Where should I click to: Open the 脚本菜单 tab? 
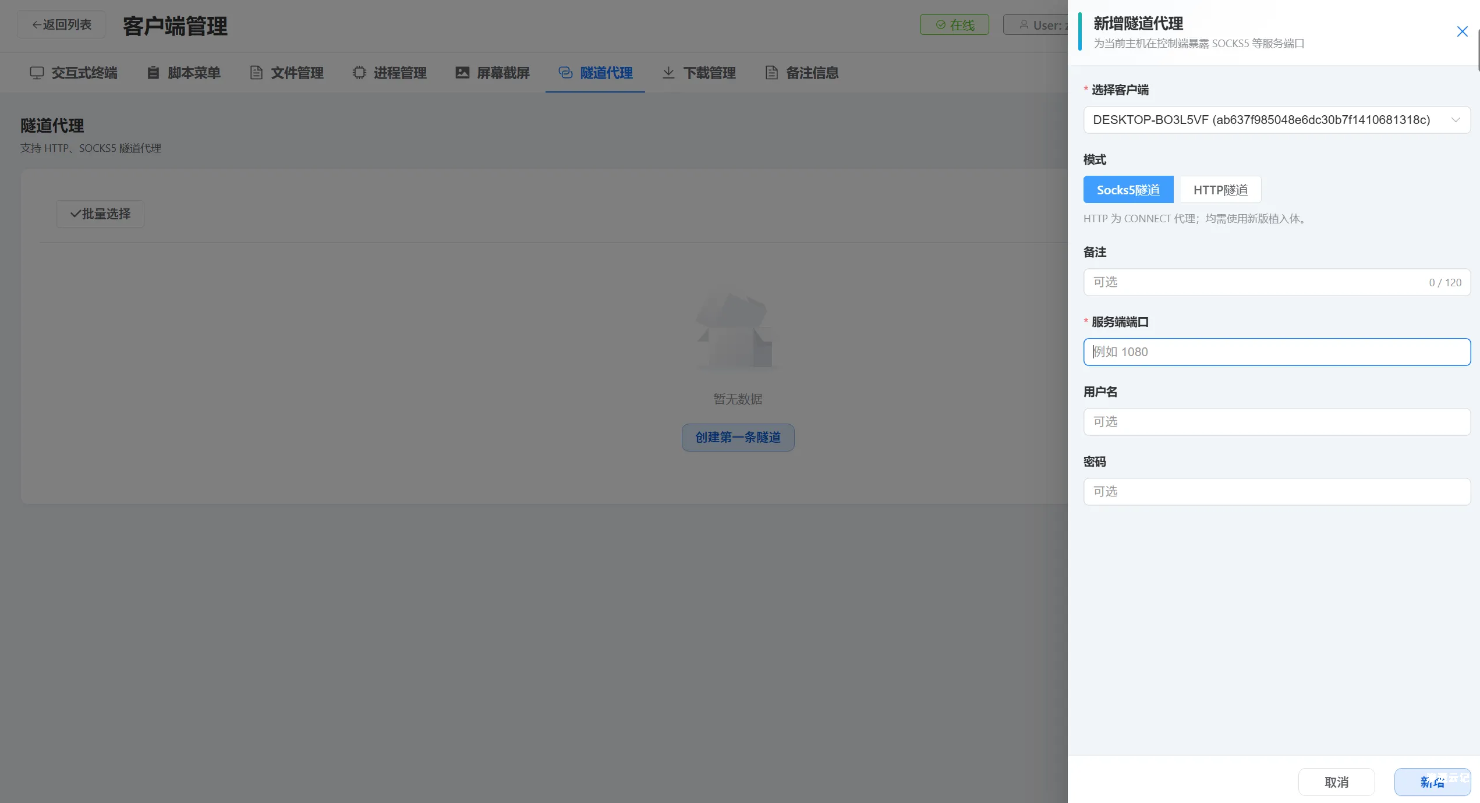[x=183, y=73]
